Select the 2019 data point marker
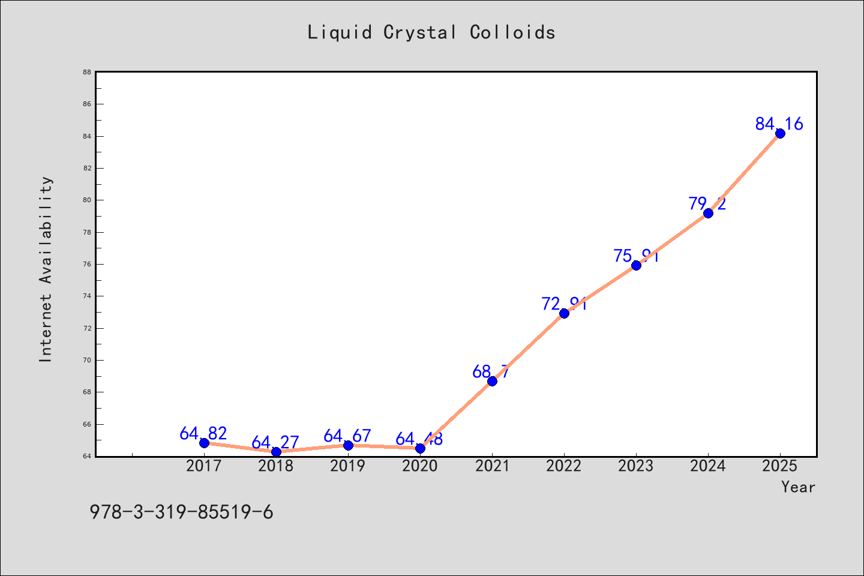Viewport: 864px width, 576px height. pos(348,445)
